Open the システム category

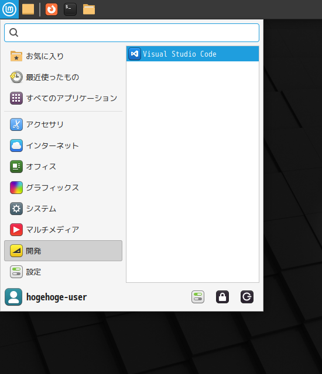tap(63, 209)
